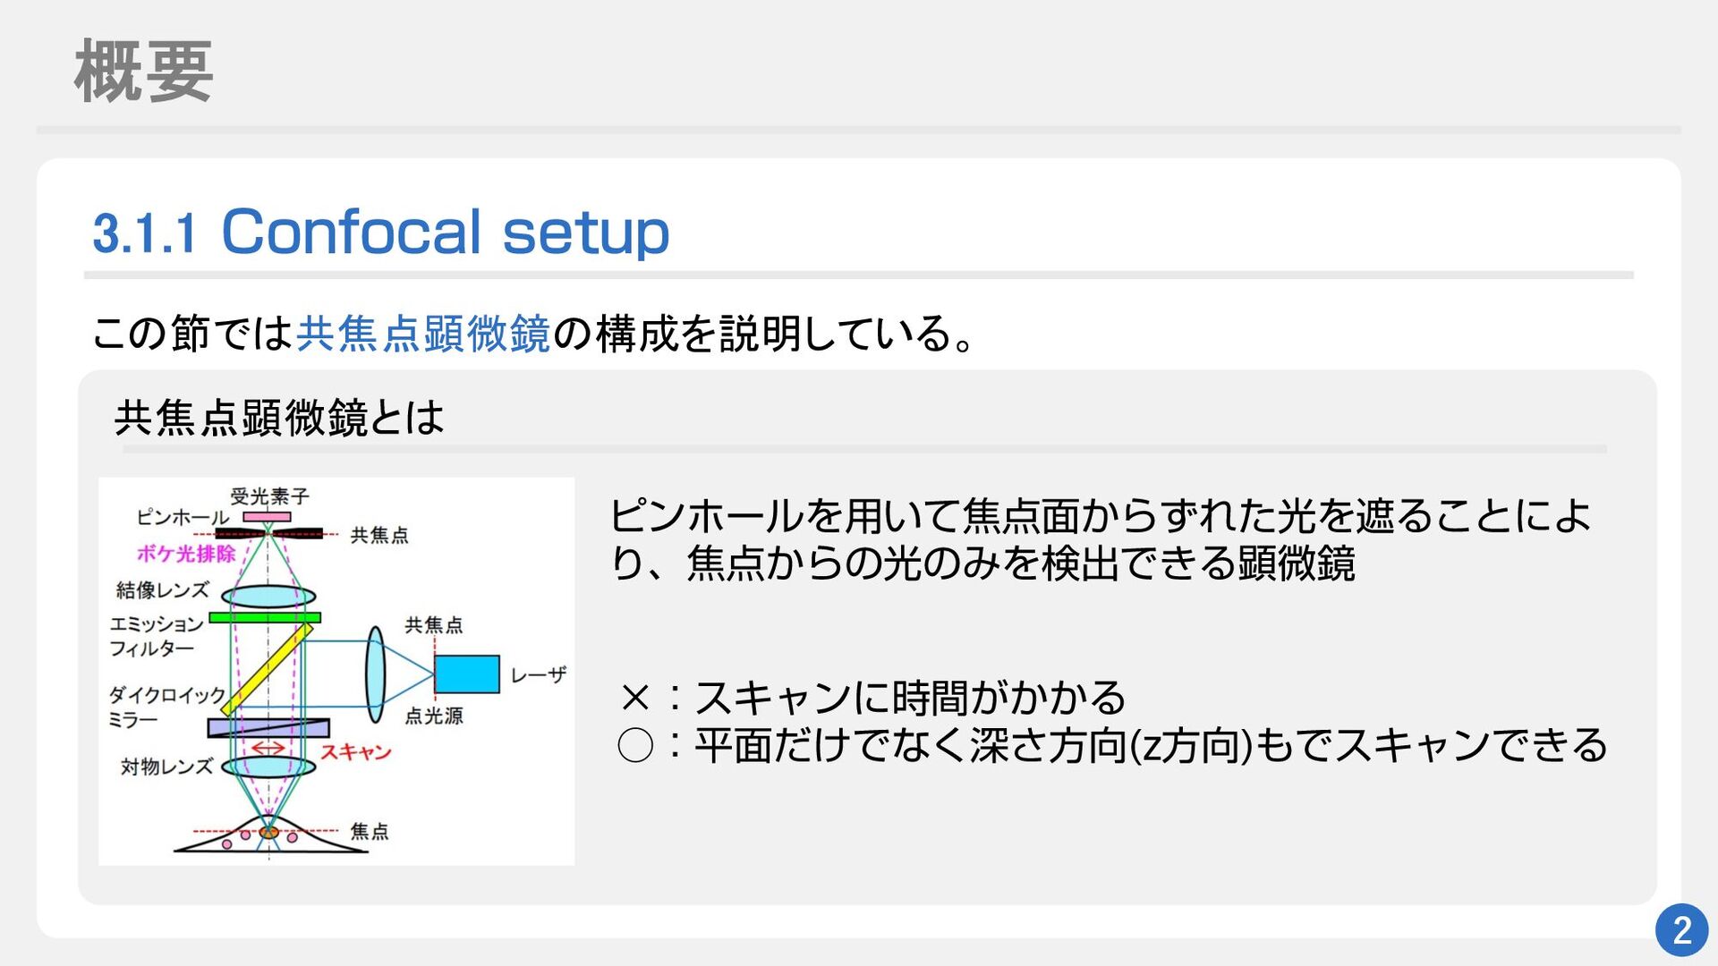Image resolution: width=1718 pixels, height=966 pixels.
Task: Click the blue page number 2 badge
Action: tap(1681, 930)
